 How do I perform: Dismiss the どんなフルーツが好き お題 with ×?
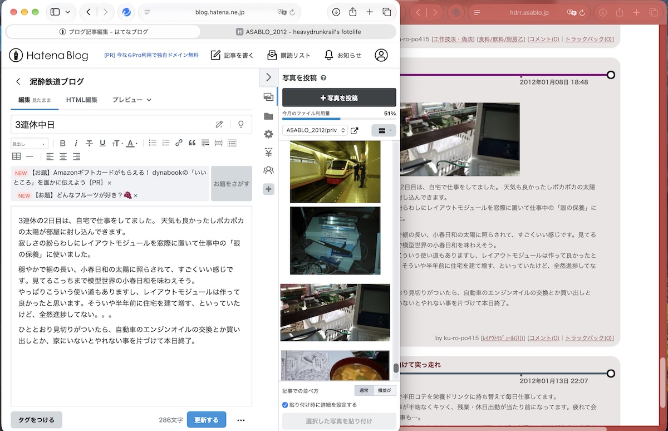pyautogui.click(x=135, y=195)
